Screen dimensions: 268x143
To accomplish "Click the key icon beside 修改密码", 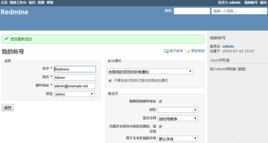I will pyautogui.click(x=188, y=51).
